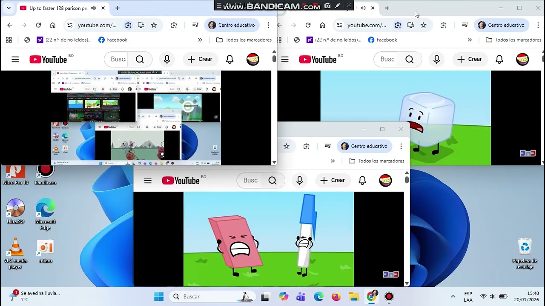Viewport: 545px width, 306px height.
Task: Search with voice microphone in right window
Action: click(x=436, y=59)
